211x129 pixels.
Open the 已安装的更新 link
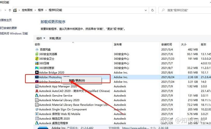tap(9, 28)
